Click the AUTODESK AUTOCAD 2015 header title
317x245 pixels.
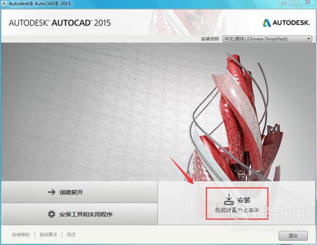(x=59, y=23)
